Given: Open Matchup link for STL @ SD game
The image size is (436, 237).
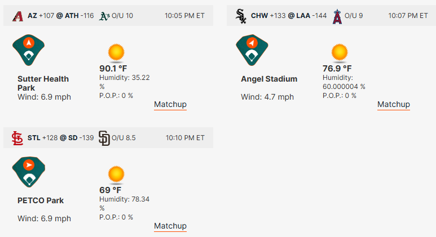Looking at the screenshot, I should (170, 226).
